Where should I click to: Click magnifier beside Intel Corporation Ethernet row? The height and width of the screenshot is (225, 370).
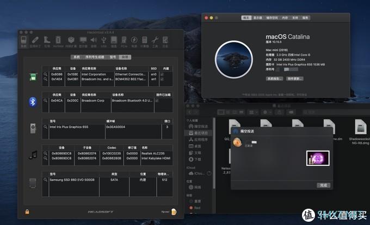point(45,74)
